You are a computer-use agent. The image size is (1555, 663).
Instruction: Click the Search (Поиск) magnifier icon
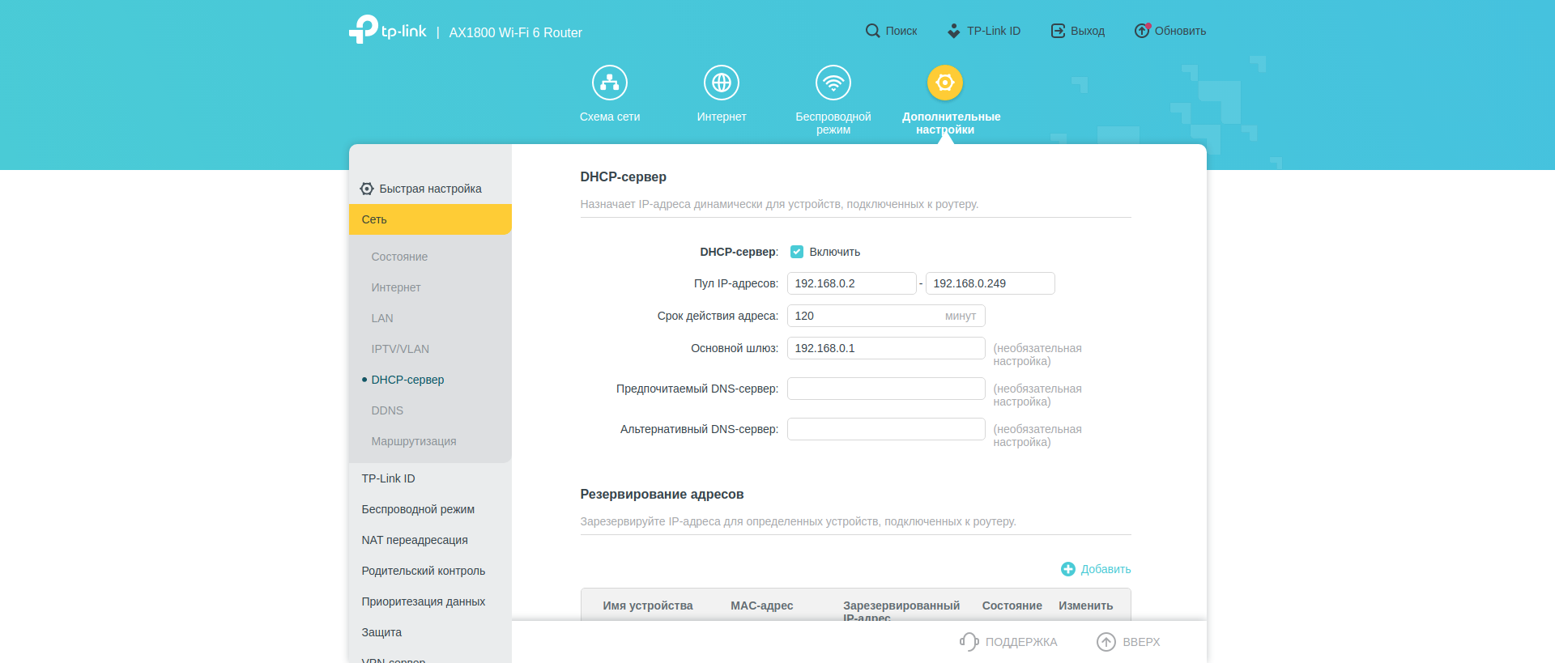872,31
